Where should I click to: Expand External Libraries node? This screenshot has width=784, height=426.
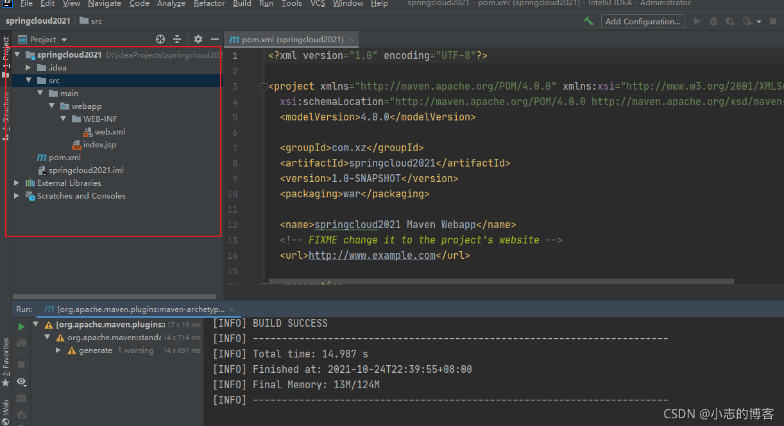17,183
